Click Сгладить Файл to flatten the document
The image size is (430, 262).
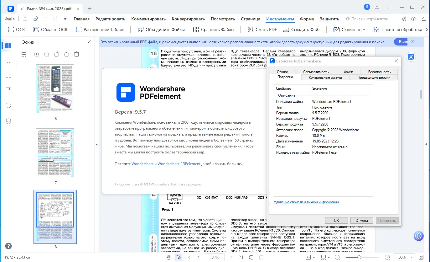coord(302,29)
